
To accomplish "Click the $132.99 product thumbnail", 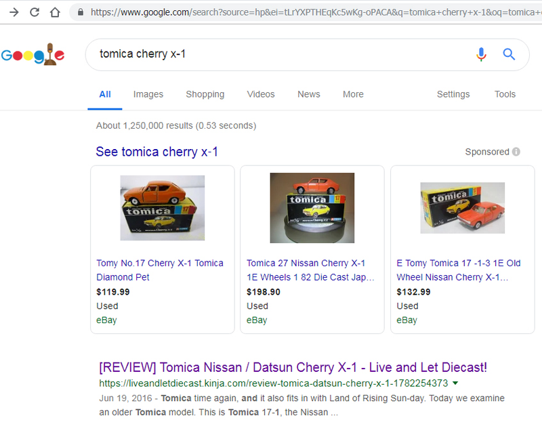I will click(x=463, y=208).
